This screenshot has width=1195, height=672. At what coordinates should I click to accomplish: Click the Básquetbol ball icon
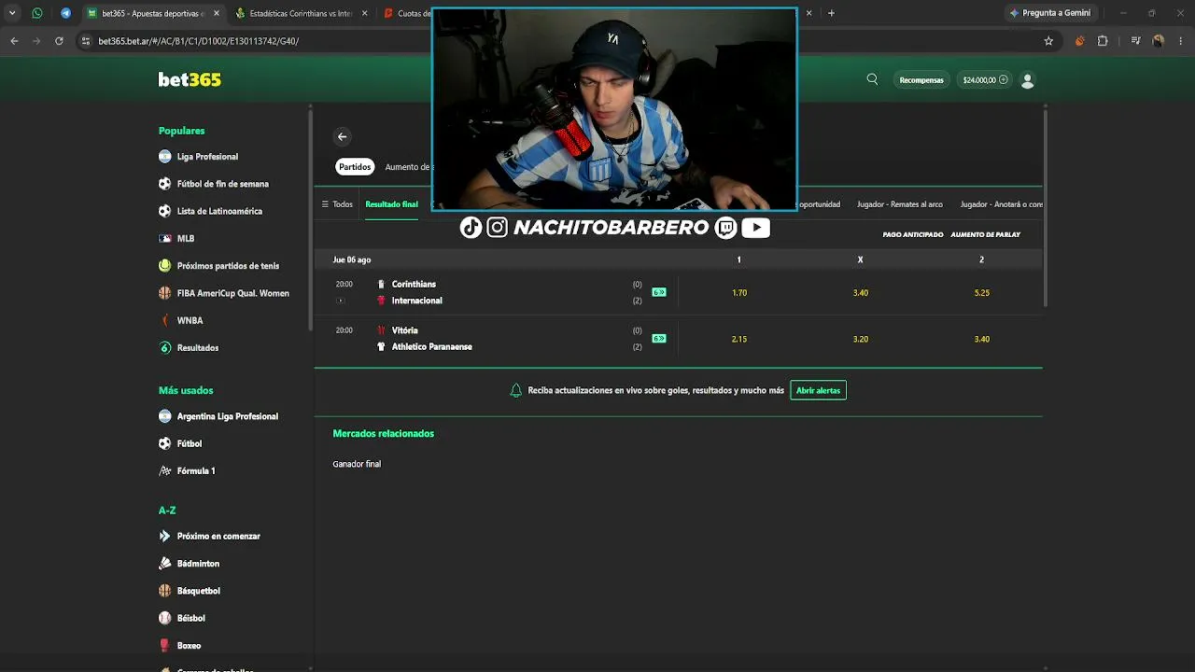click(165, 591)
